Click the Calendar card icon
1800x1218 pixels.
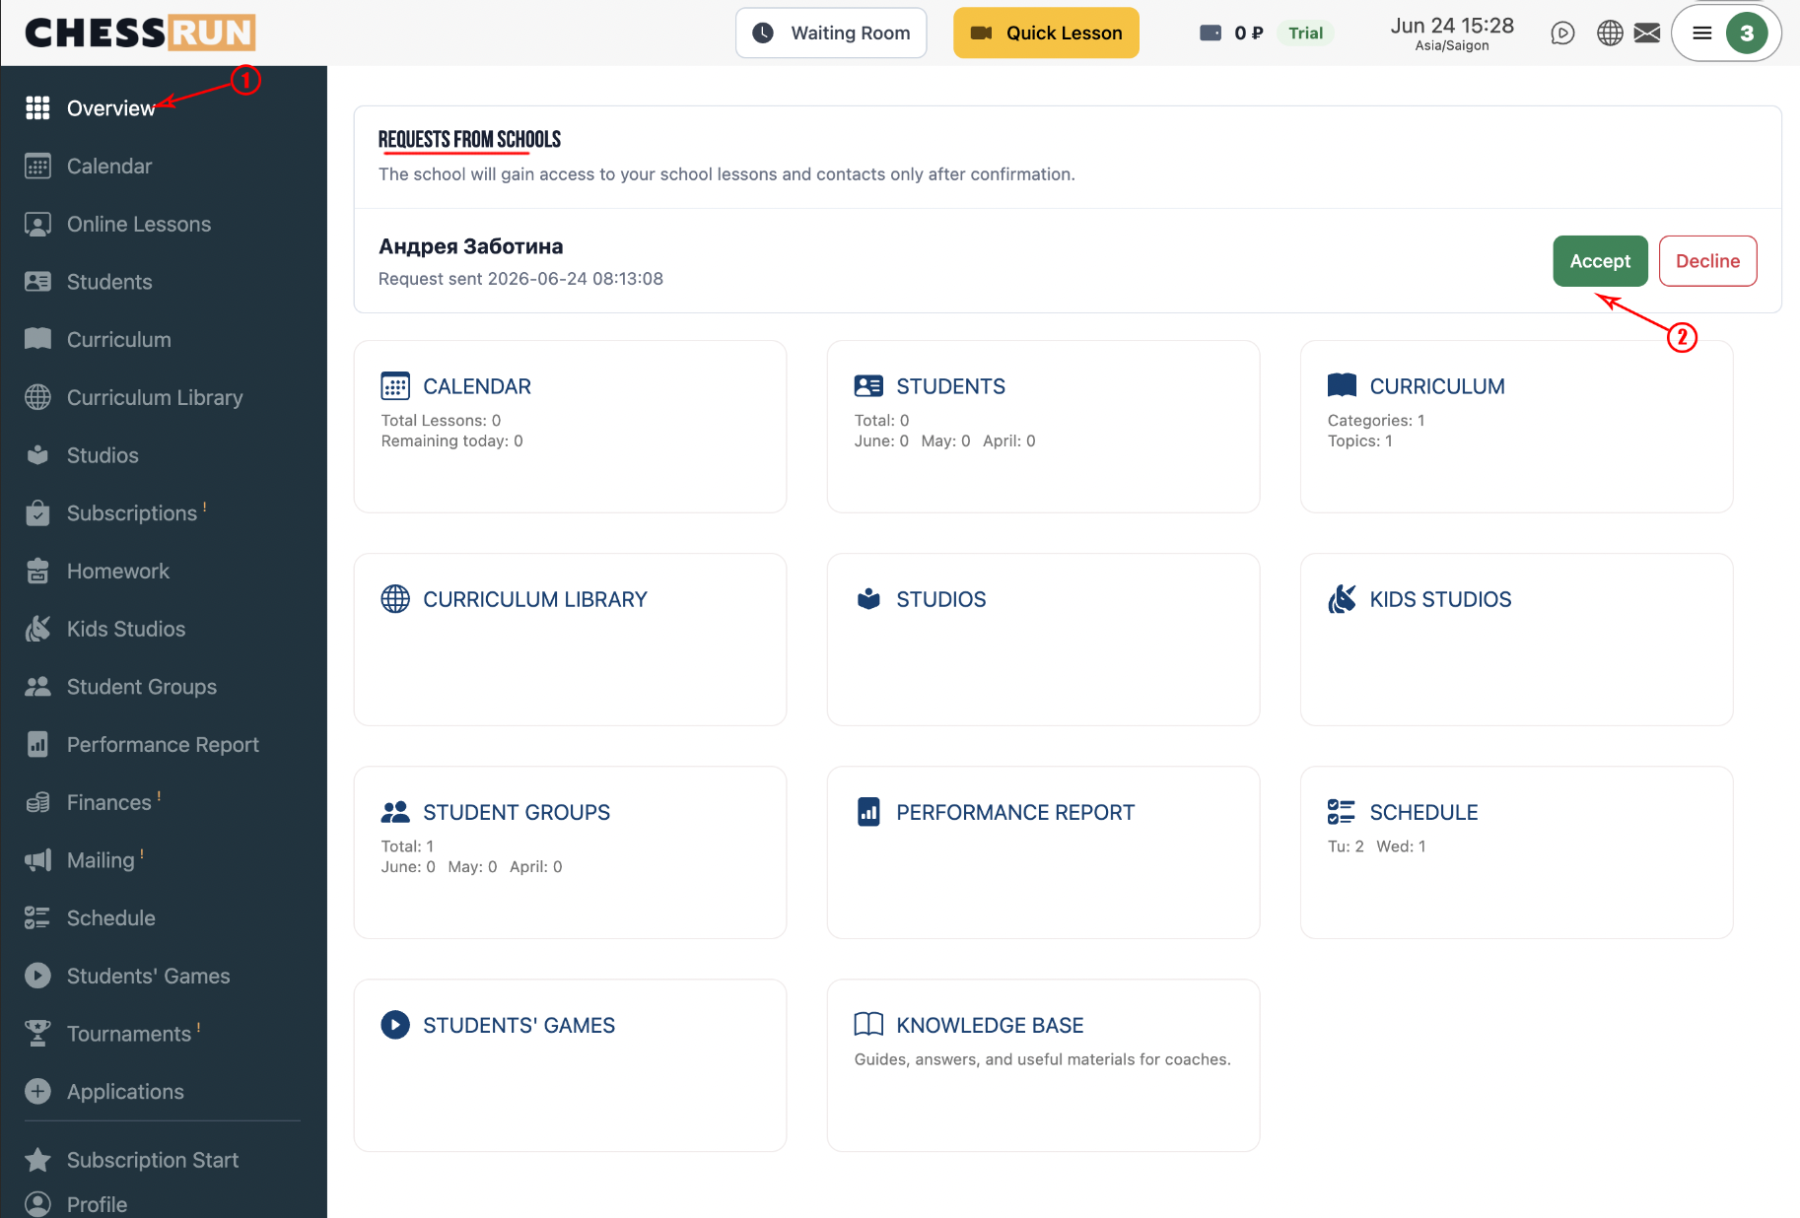click(x=395, y=386)
